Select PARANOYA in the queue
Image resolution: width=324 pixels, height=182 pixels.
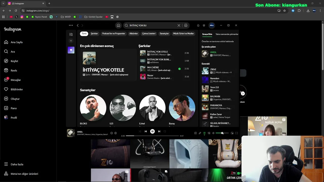[x=219, y=107]
